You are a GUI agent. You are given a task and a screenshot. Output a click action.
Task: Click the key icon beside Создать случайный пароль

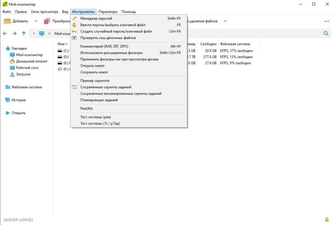click(x=74, y=31)
